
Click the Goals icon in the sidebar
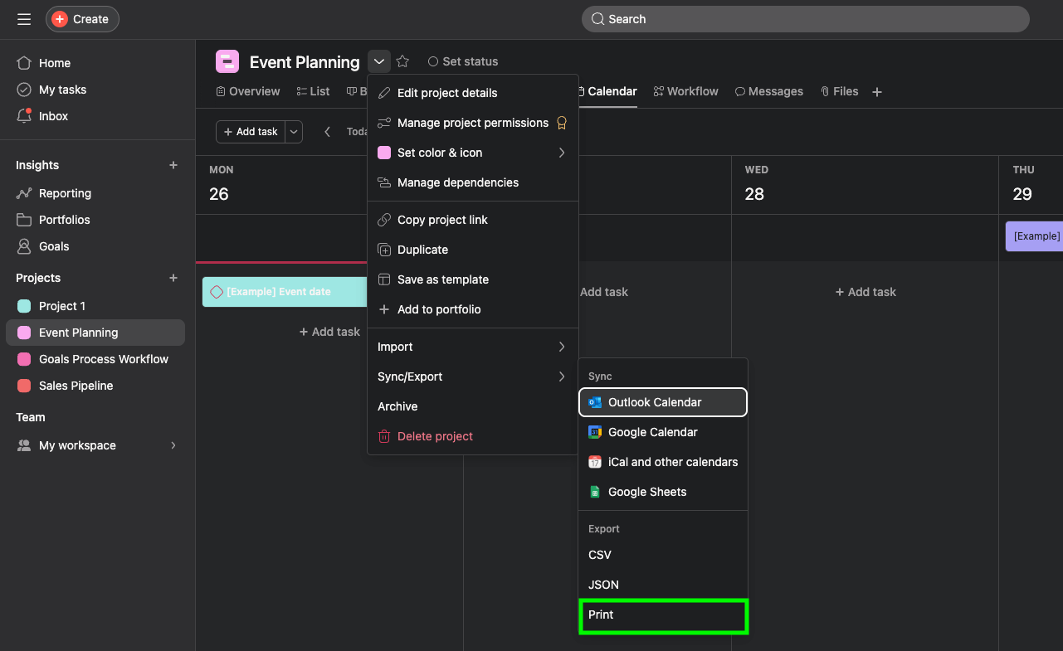click(26, 245)
